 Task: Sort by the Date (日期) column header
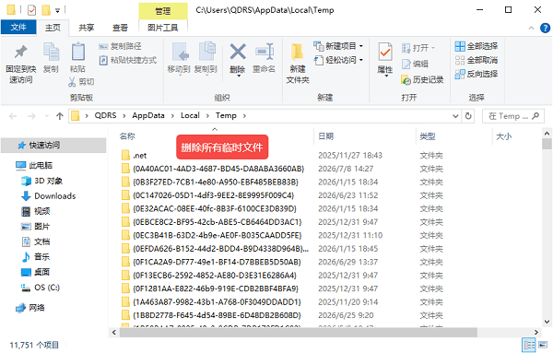[x=326, y=136]
